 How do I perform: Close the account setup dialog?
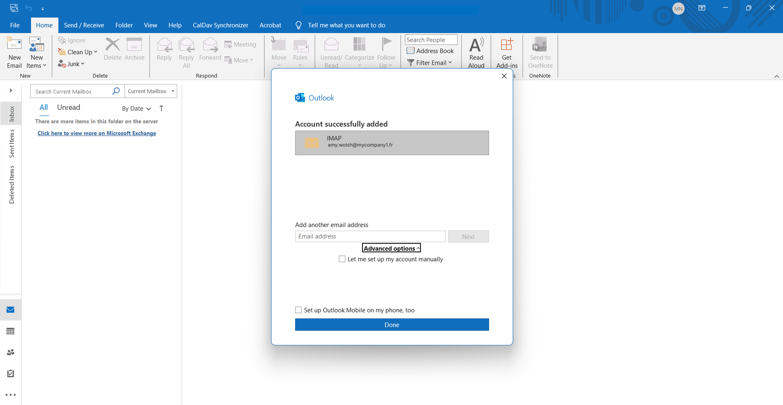pyautogui.click(x=504, y=76)
